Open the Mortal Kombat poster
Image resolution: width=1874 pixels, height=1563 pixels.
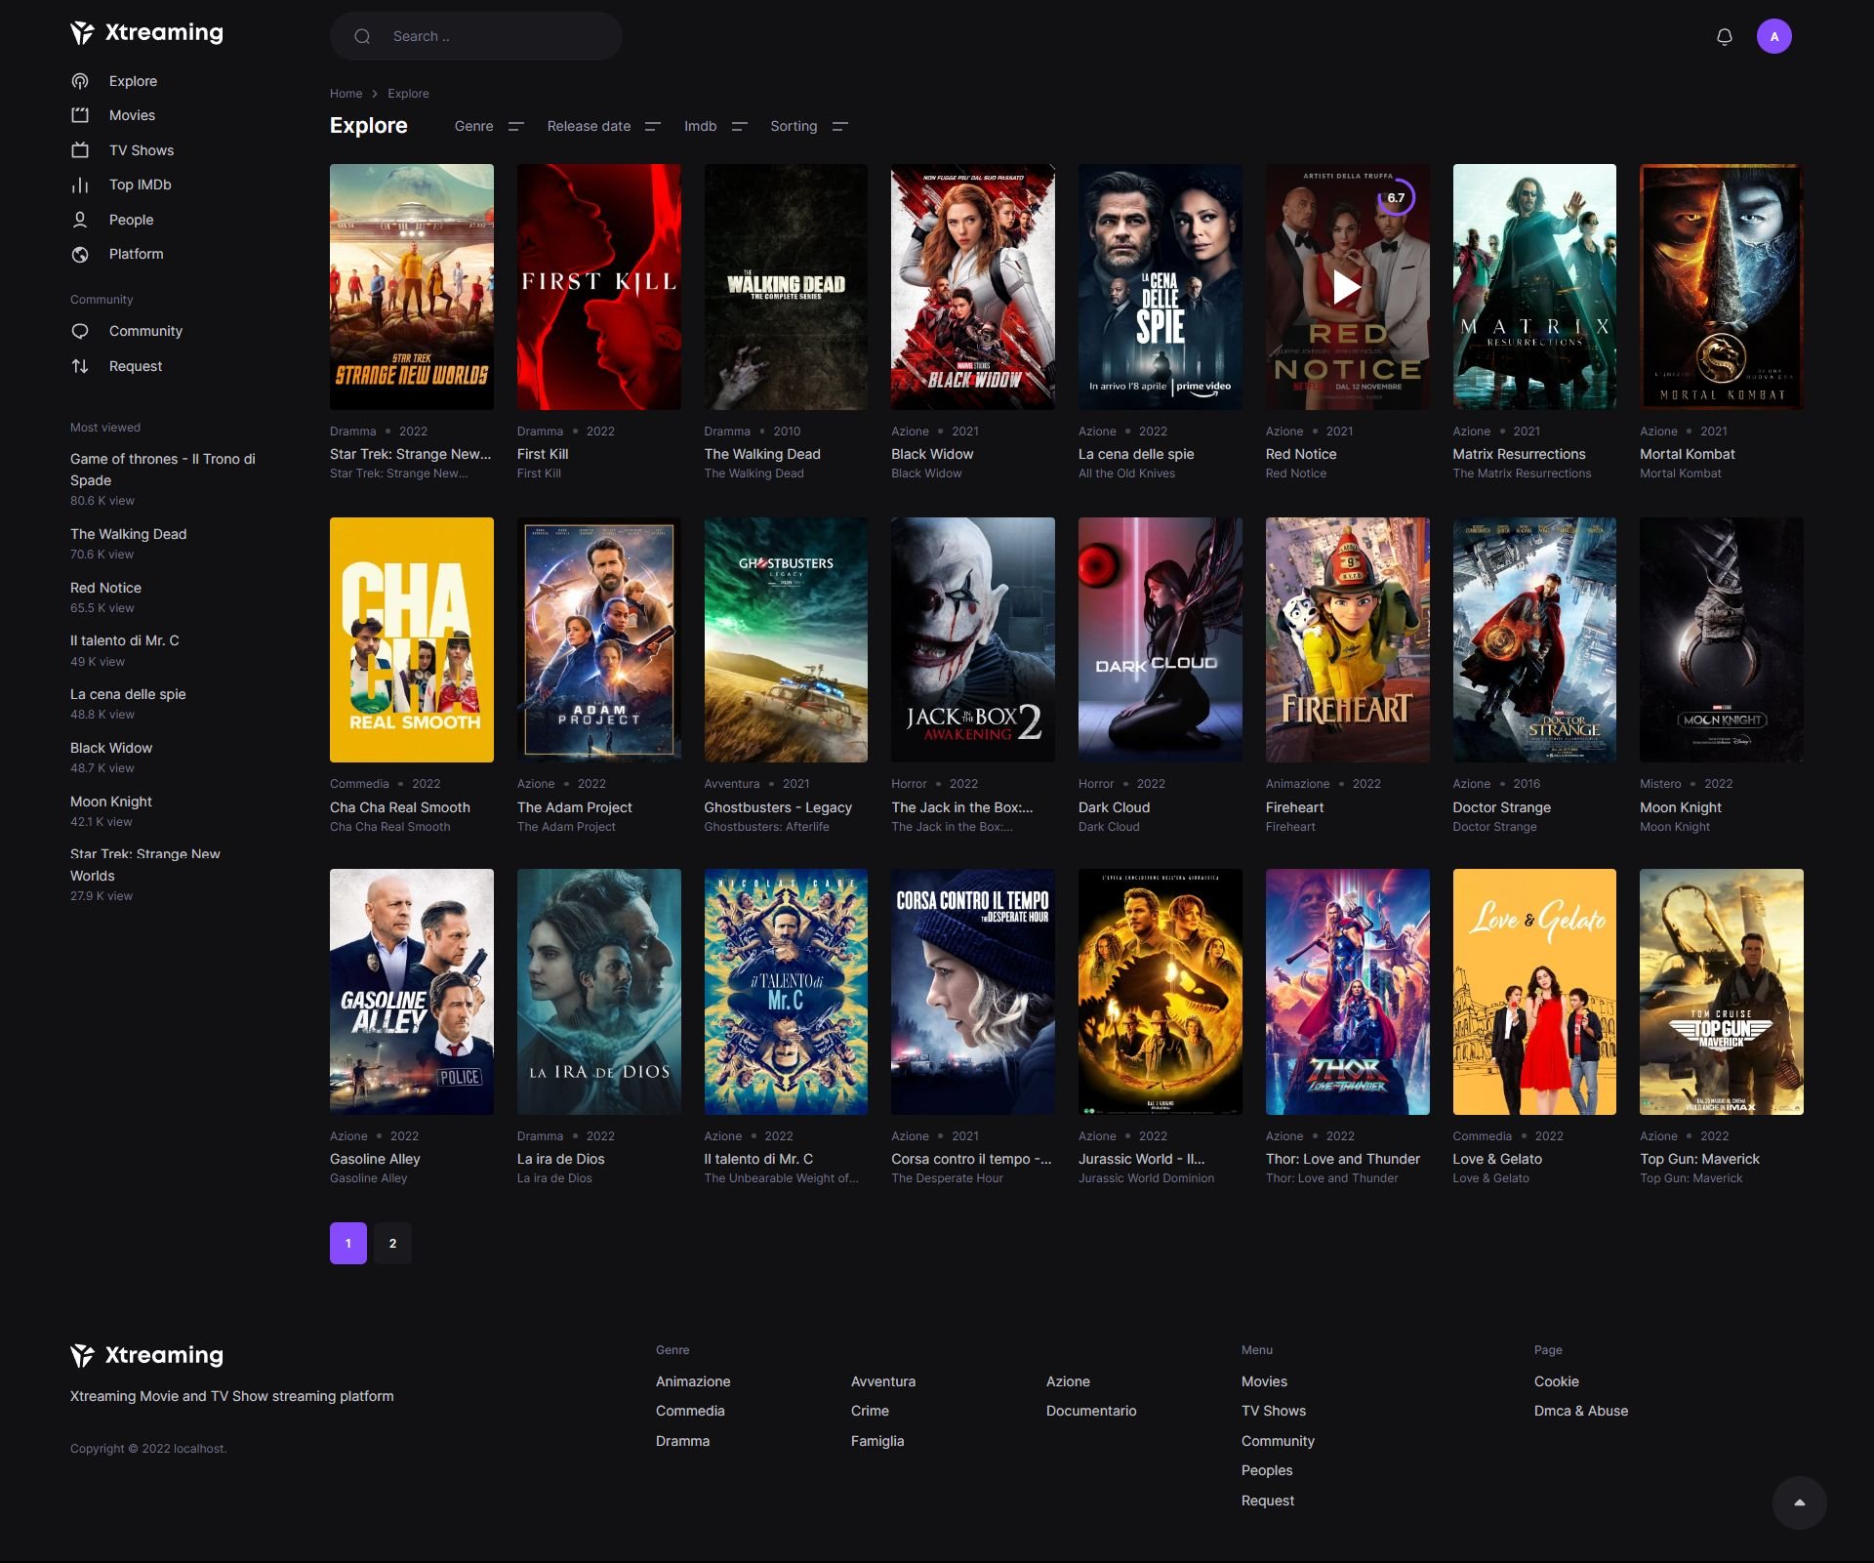click(x=1722, y=287)
